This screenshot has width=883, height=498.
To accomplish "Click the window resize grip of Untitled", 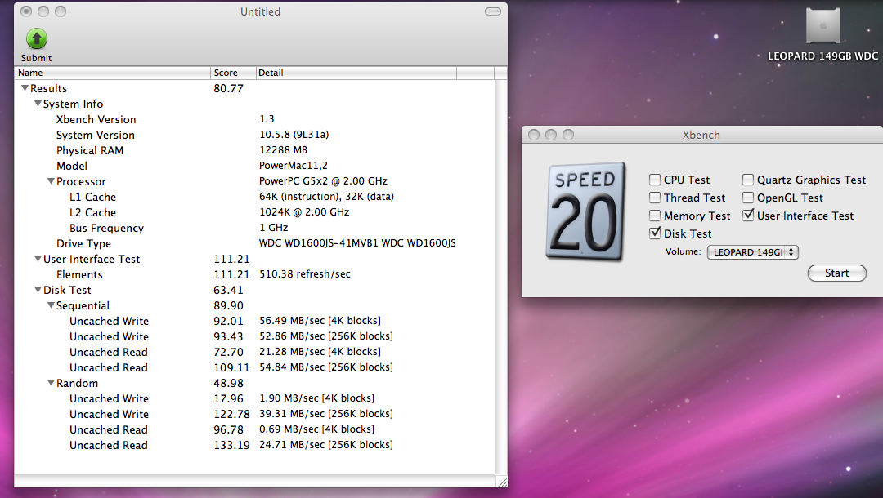I will tap(502, 481).
